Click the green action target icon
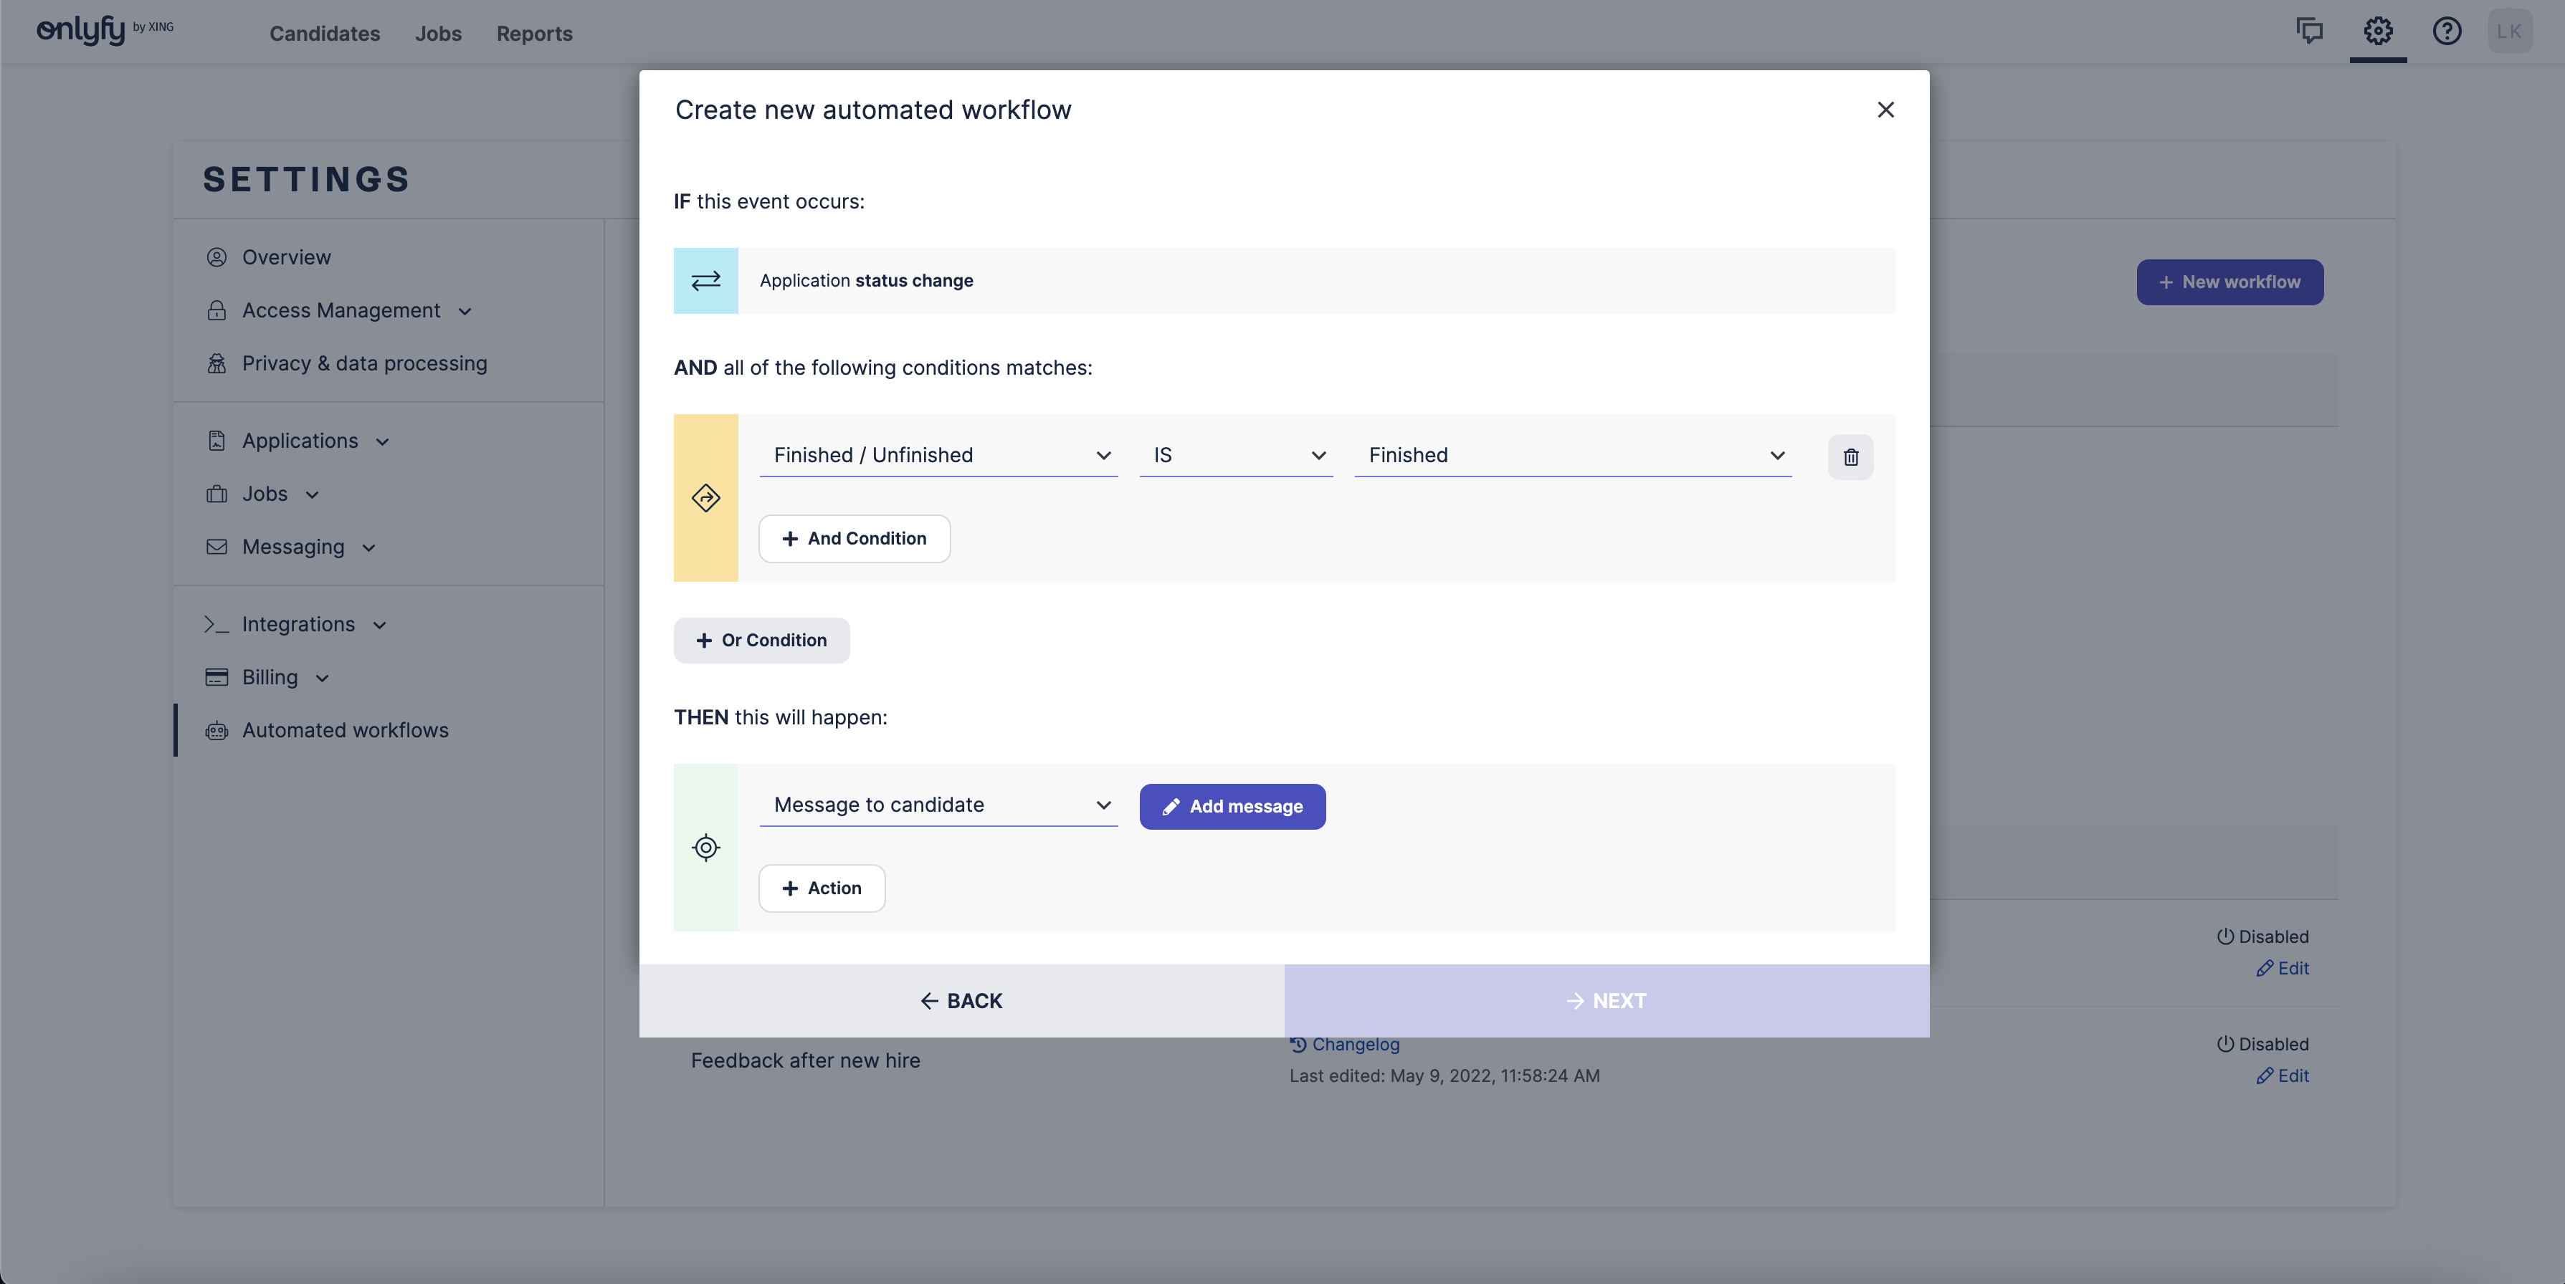 [706, 848]
